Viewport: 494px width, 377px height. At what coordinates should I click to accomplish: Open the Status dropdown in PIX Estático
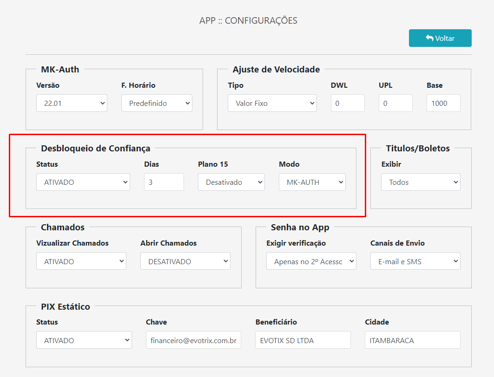(x=84, y=340)
